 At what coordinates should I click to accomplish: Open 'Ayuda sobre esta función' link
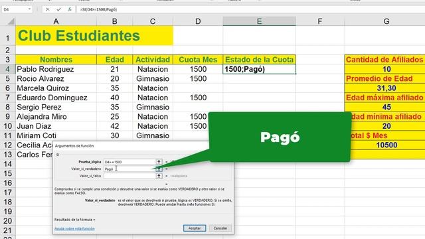(74, 228)
